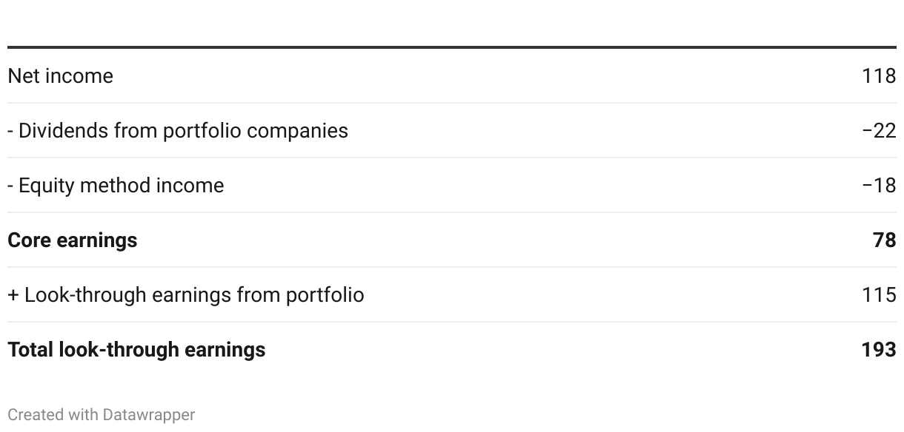Click the minus dash before Equity method
The width and height of the screenshot is (904, 432).
click(x=10, y=186)
